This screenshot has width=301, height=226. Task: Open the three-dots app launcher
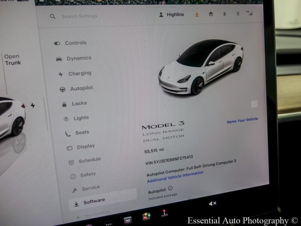click(x=109, y=224)
